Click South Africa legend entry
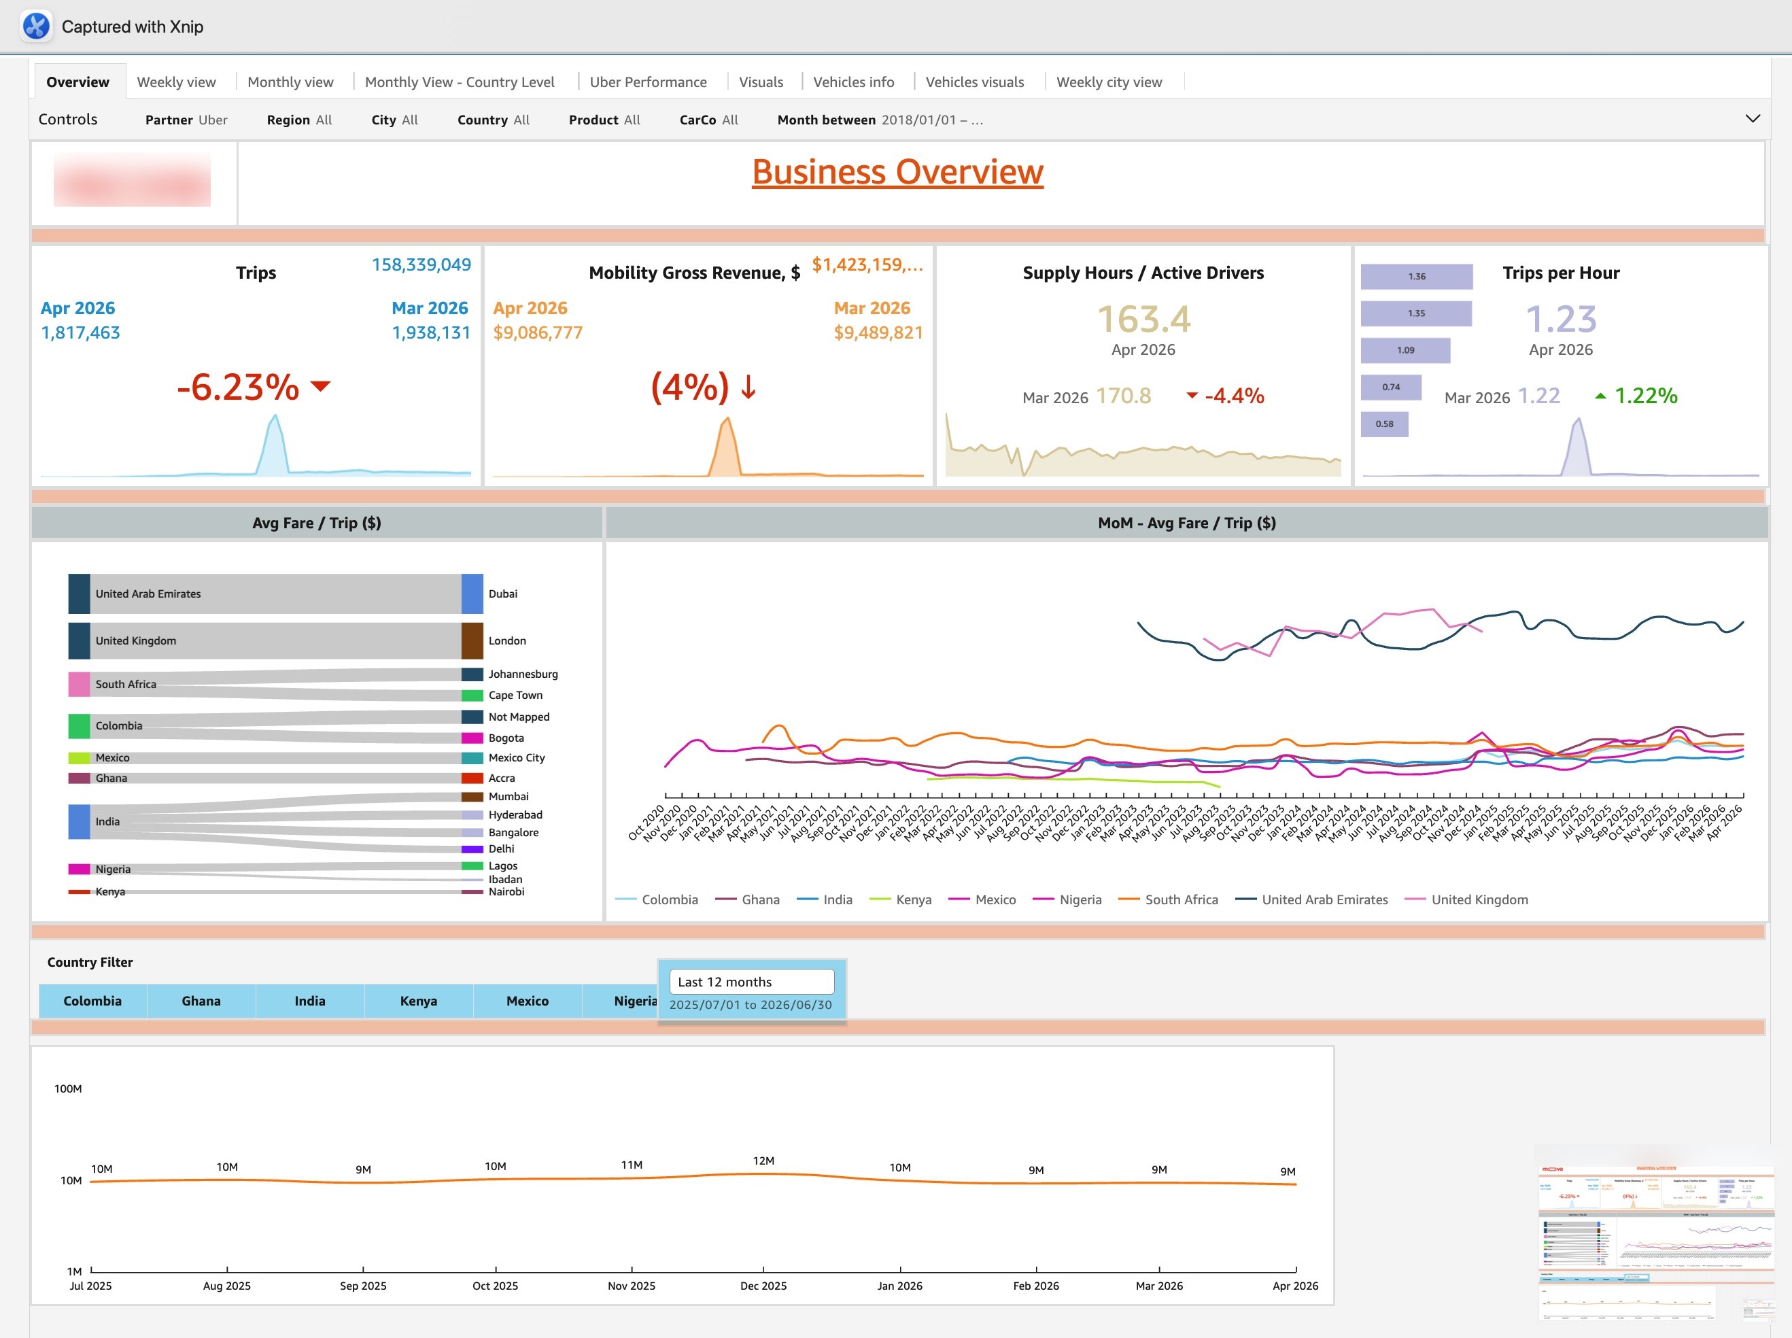This screenshot has height=1338, width=1792. 1168,900
